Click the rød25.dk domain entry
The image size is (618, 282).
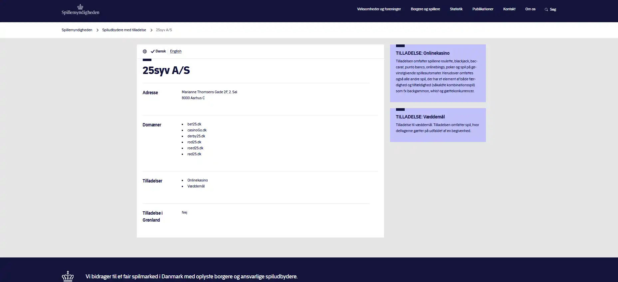[194, 154]
